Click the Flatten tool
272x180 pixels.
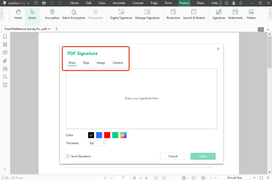(x=251, y=15)
